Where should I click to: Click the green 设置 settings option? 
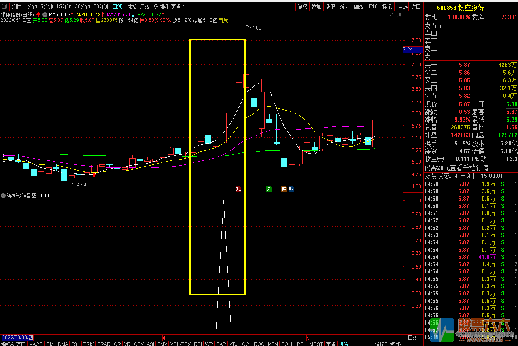click(344, 344)
